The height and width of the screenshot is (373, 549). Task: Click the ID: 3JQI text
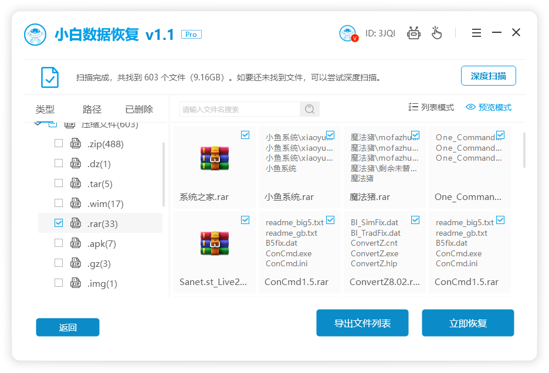[x=380, y=33]
